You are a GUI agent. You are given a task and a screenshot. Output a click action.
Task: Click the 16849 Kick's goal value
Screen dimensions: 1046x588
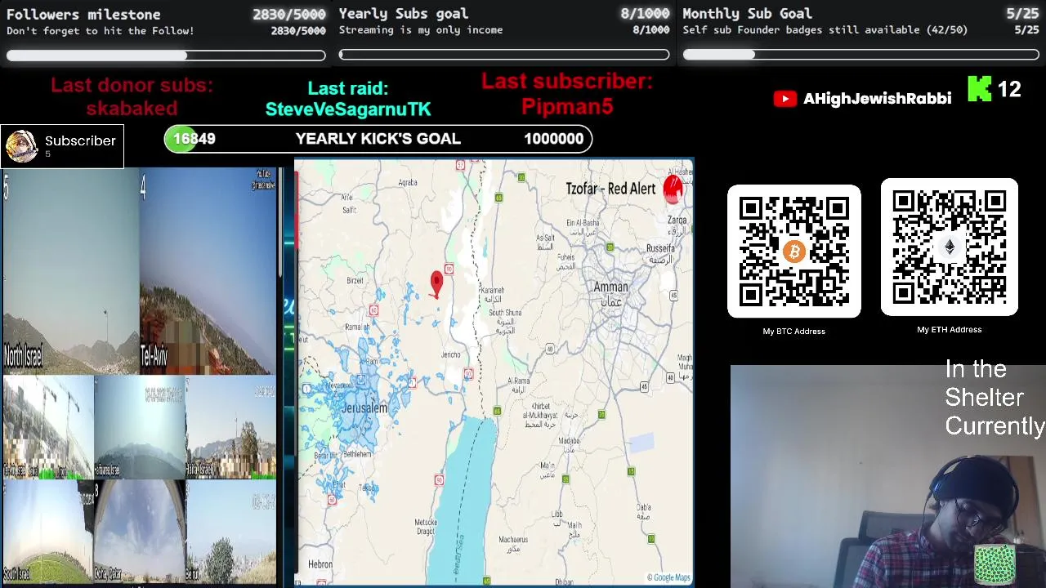coord(194,139)
